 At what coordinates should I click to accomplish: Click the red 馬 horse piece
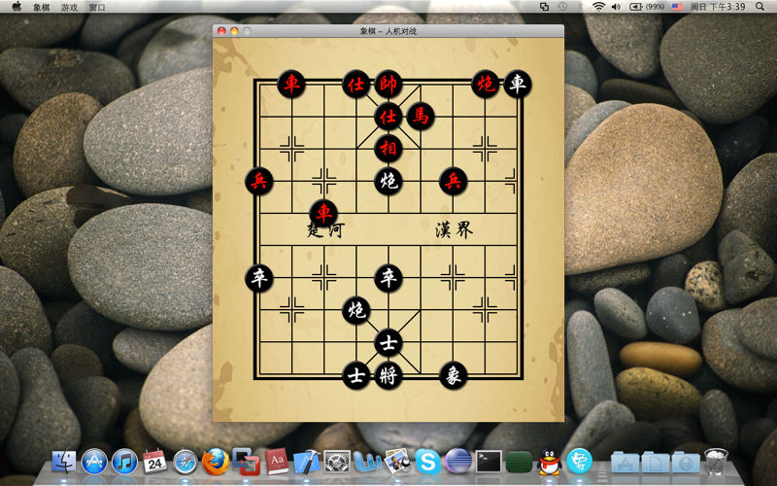point(420,117)
